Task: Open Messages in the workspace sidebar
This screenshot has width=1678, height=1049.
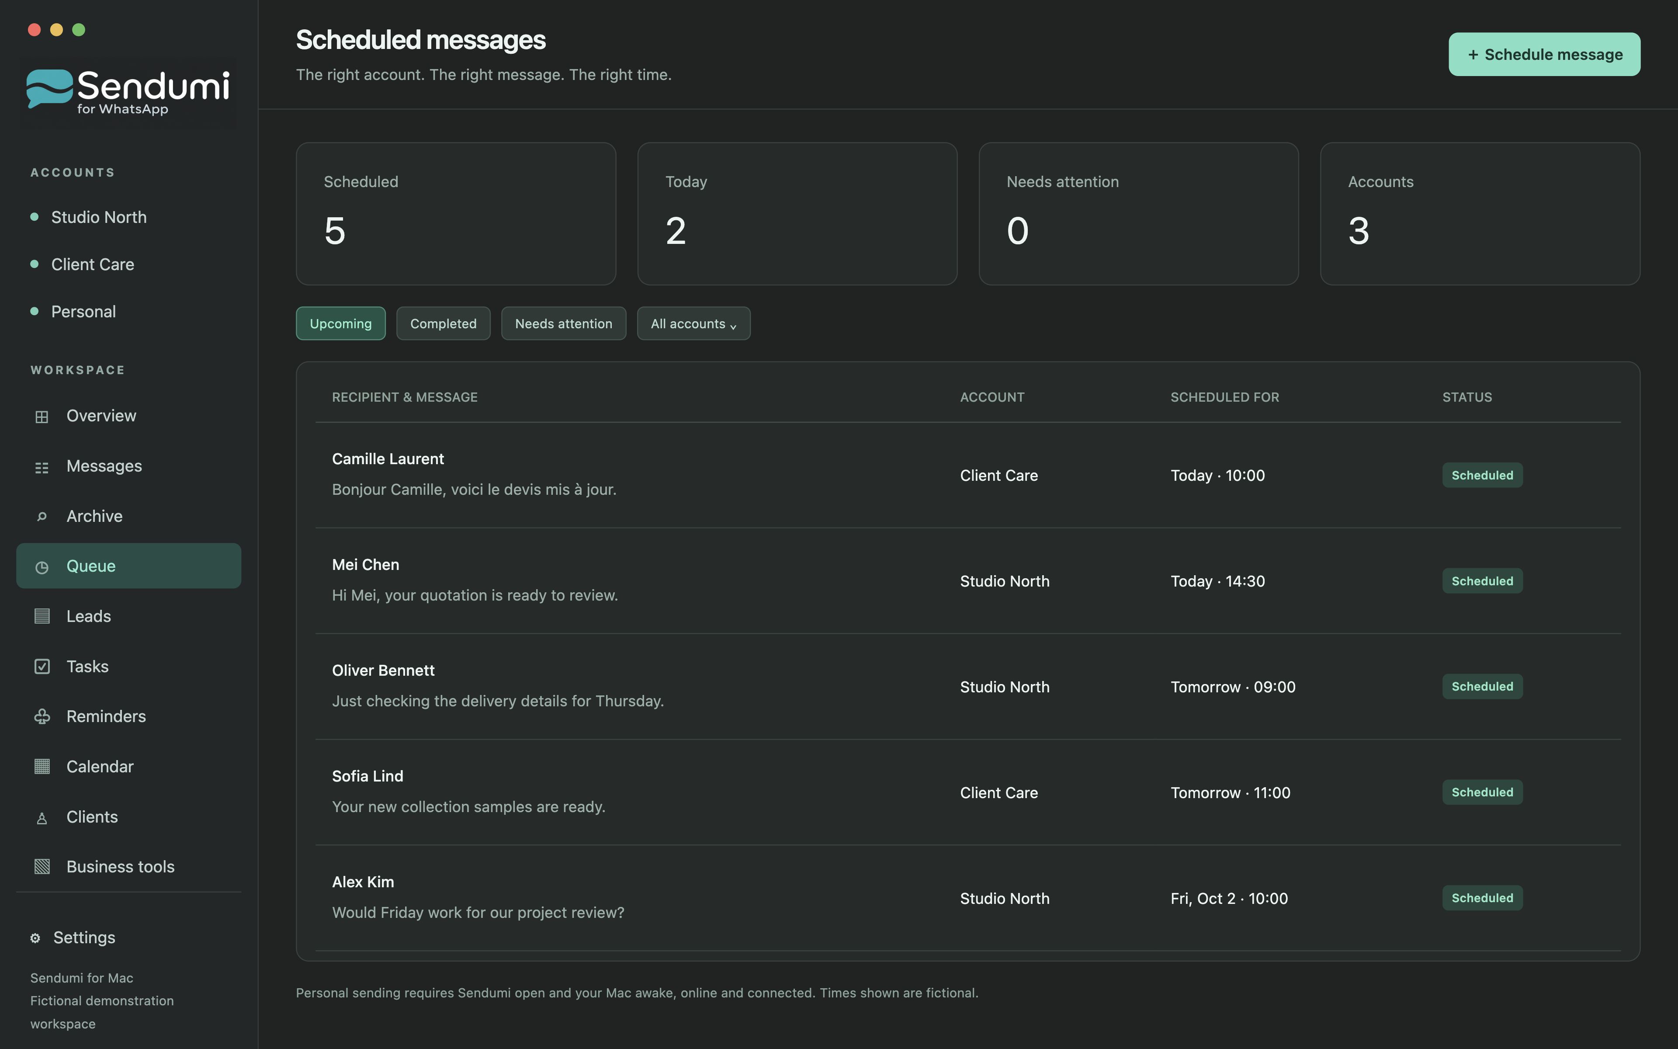Action: tap(129, 466)
